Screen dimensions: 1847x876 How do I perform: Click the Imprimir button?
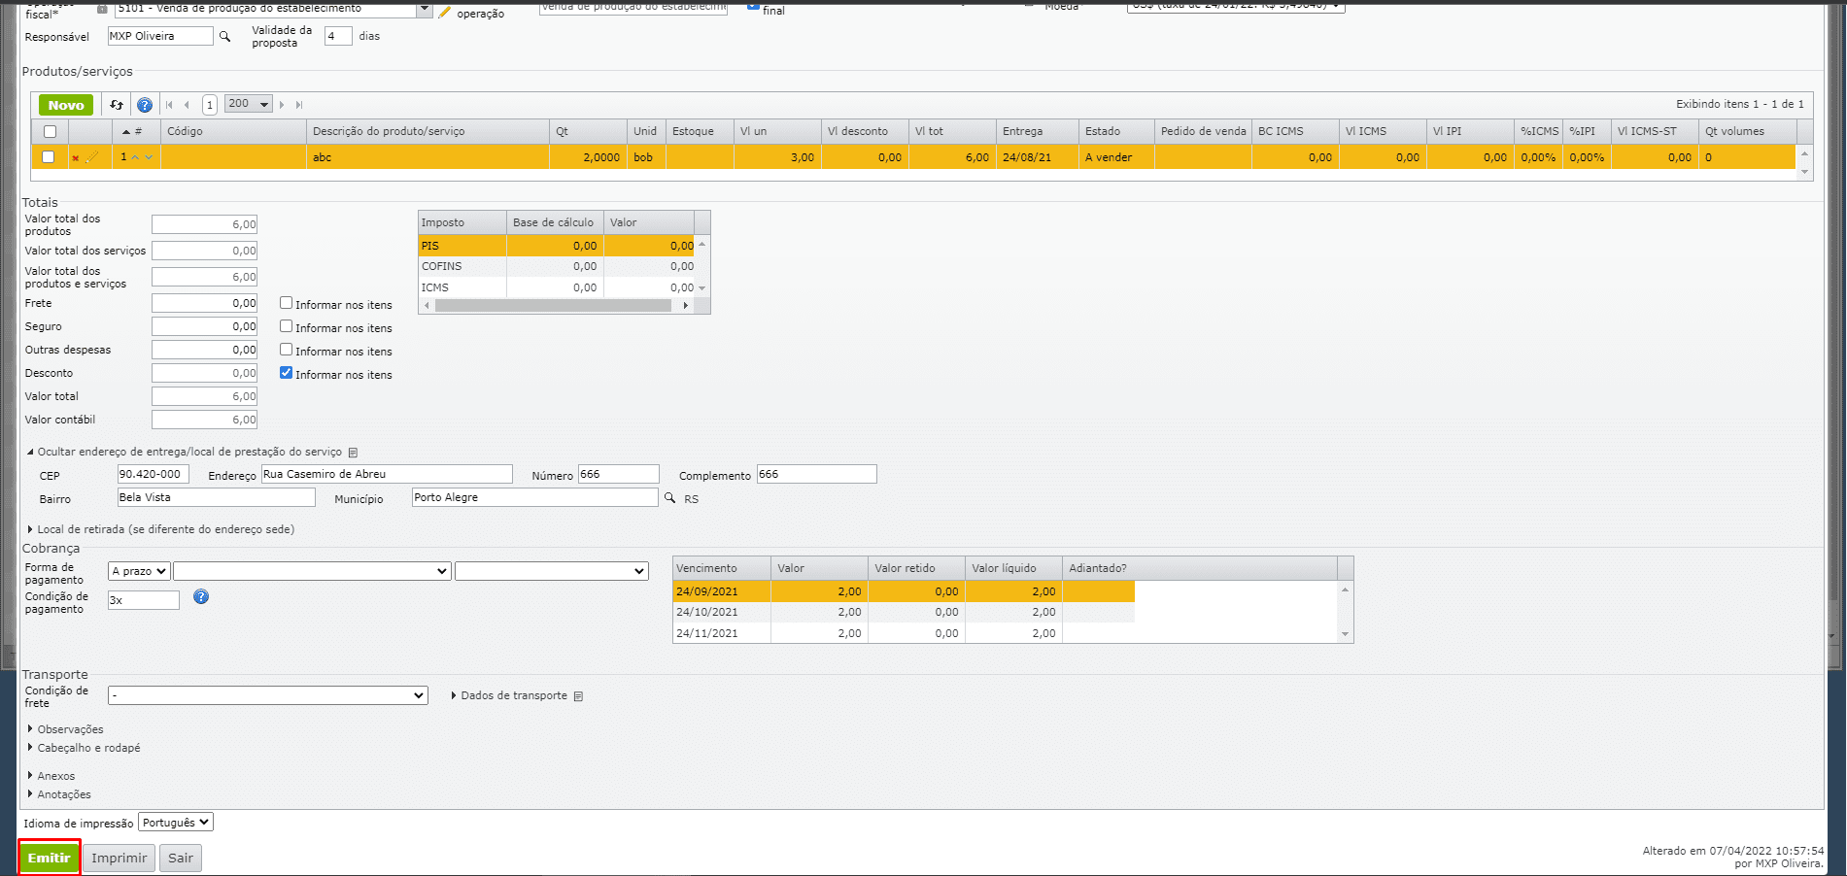119,858
